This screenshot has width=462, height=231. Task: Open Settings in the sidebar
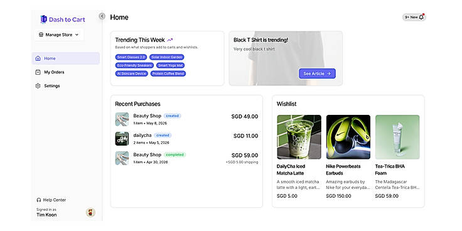pyautogui.click(x=65, y=86)
